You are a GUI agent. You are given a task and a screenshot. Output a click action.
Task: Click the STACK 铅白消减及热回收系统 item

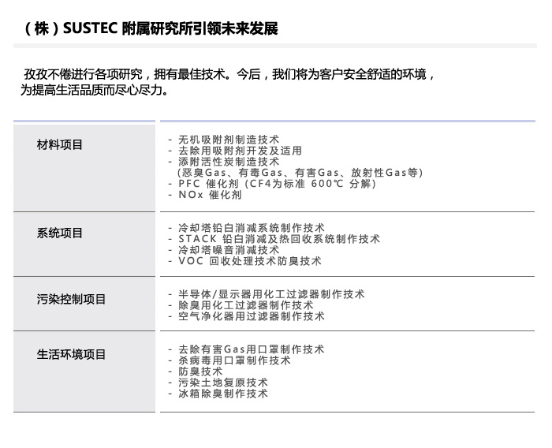pyautogui.click(x=278, y=239)
